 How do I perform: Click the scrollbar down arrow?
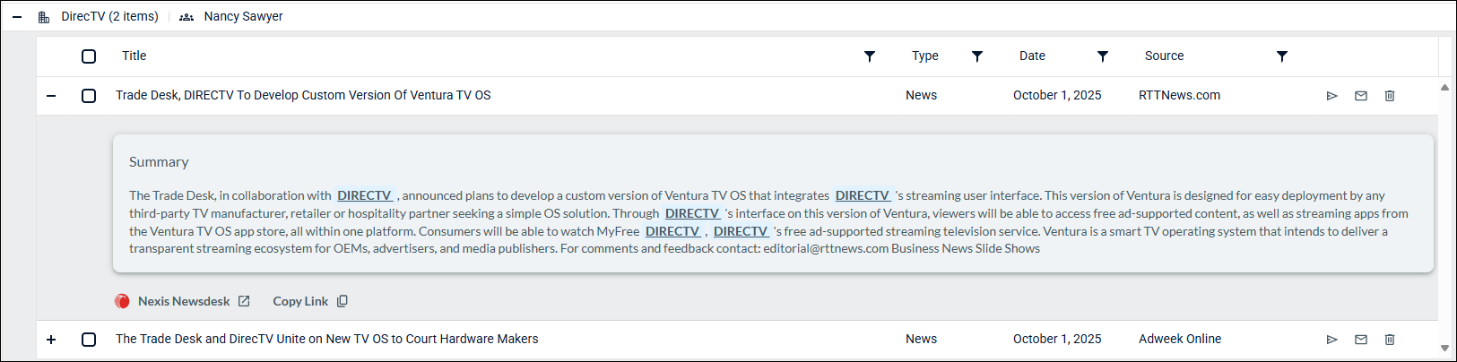click(x=1444, y=348)
